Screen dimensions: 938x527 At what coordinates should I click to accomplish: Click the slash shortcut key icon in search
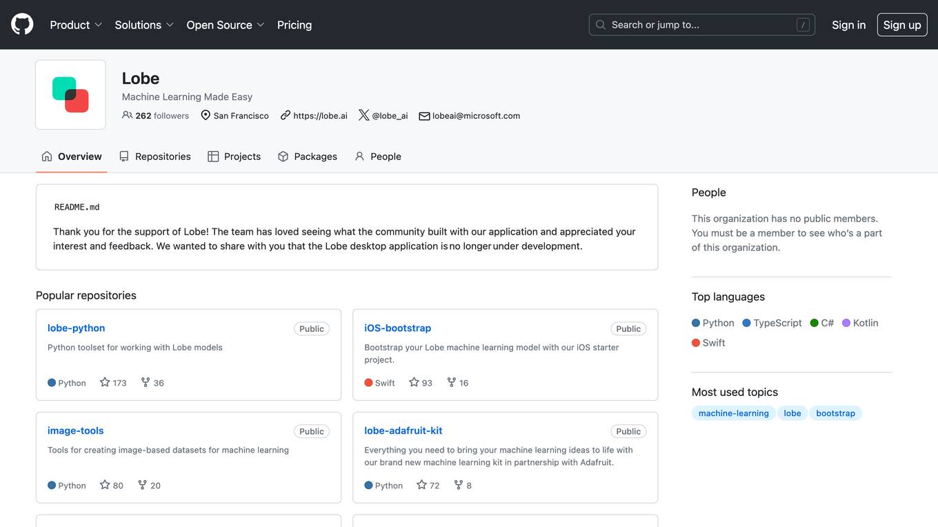click(803, 25)
